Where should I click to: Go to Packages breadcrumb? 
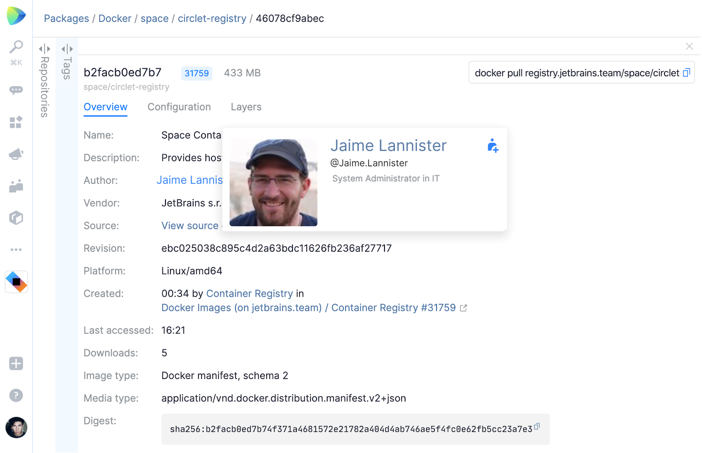click(x=66, y=18)
